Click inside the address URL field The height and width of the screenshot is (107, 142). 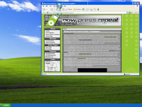(87, 13)
